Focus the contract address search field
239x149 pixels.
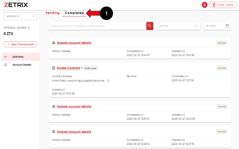point(97,26)
